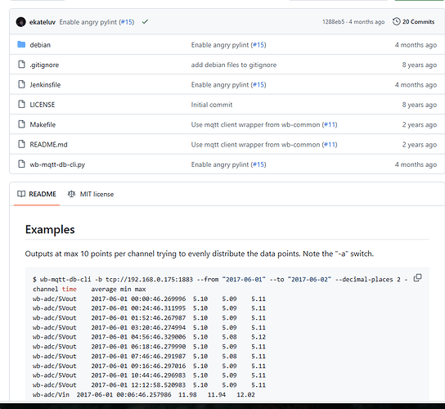Open Jenkinsfile
This screenshot has width=445, height=409.
(x=45, y=85)
